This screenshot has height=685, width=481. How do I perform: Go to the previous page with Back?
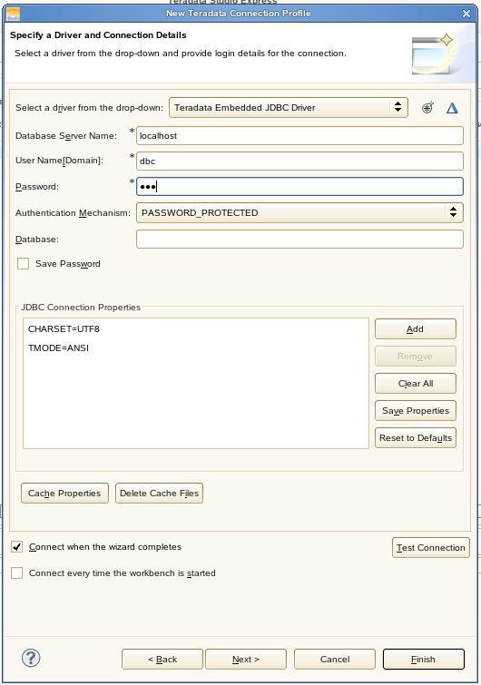162,659
